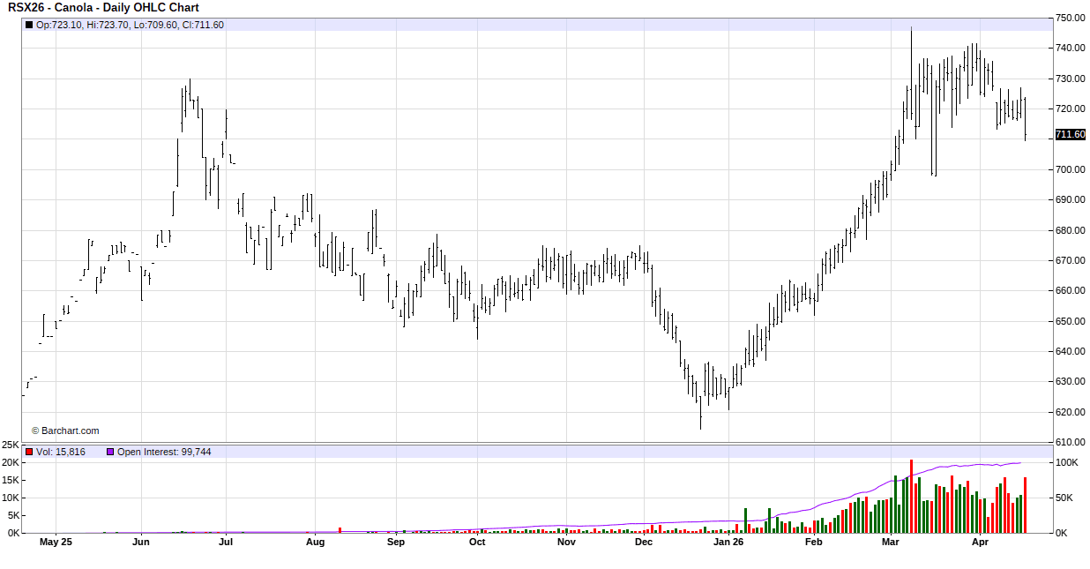
Task: Click the 711.60 current price tag
Action: (x=1070, y=135)
